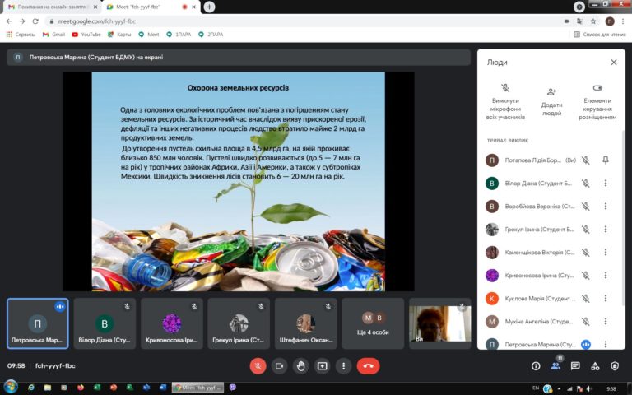Viewport: 632px width, 395px height.
Task: Reload the page
Action: pos(35,21)
